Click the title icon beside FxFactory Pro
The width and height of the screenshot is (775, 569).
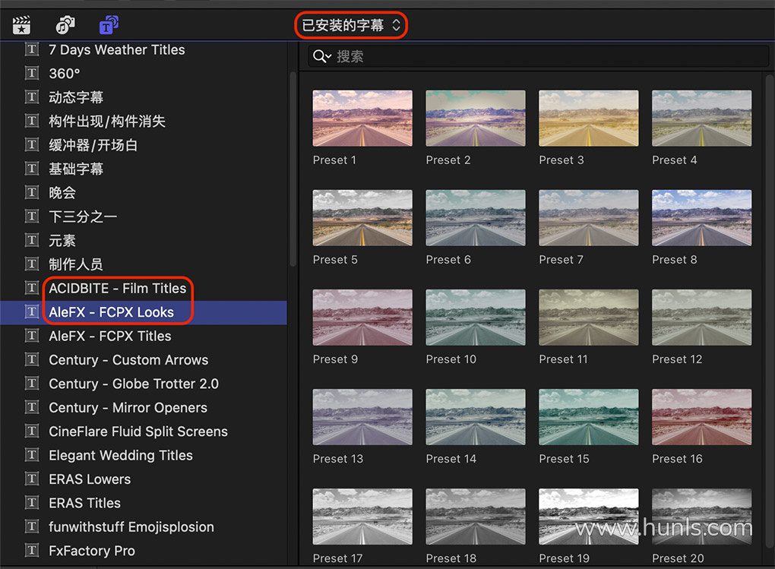click(32, 550)
